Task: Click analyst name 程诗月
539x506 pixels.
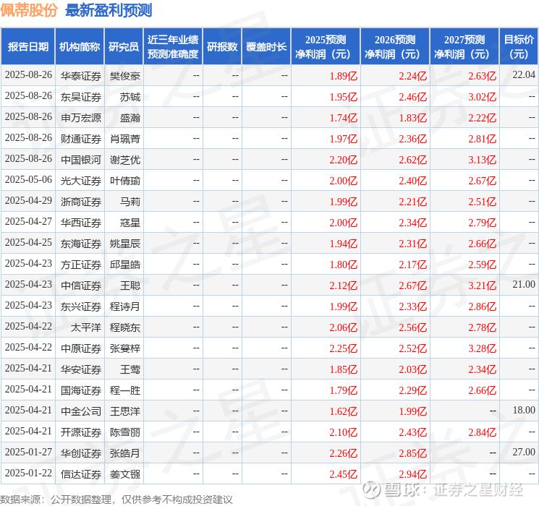Action: [125, 306]
